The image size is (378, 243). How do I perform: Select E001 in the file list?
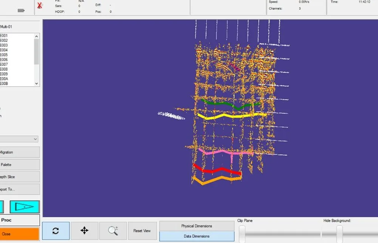[4, 36]
